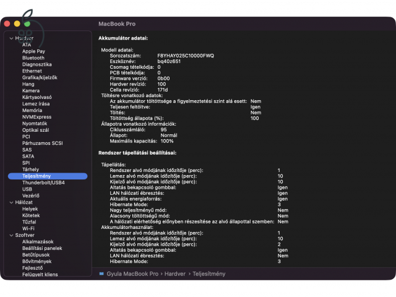Open the Diagnosztika entry
The image size is (396, 297).
37,64
